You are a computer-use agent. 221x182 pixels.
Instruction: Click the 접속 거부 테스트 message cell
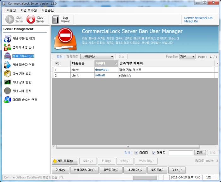click(x=166, y=70)
